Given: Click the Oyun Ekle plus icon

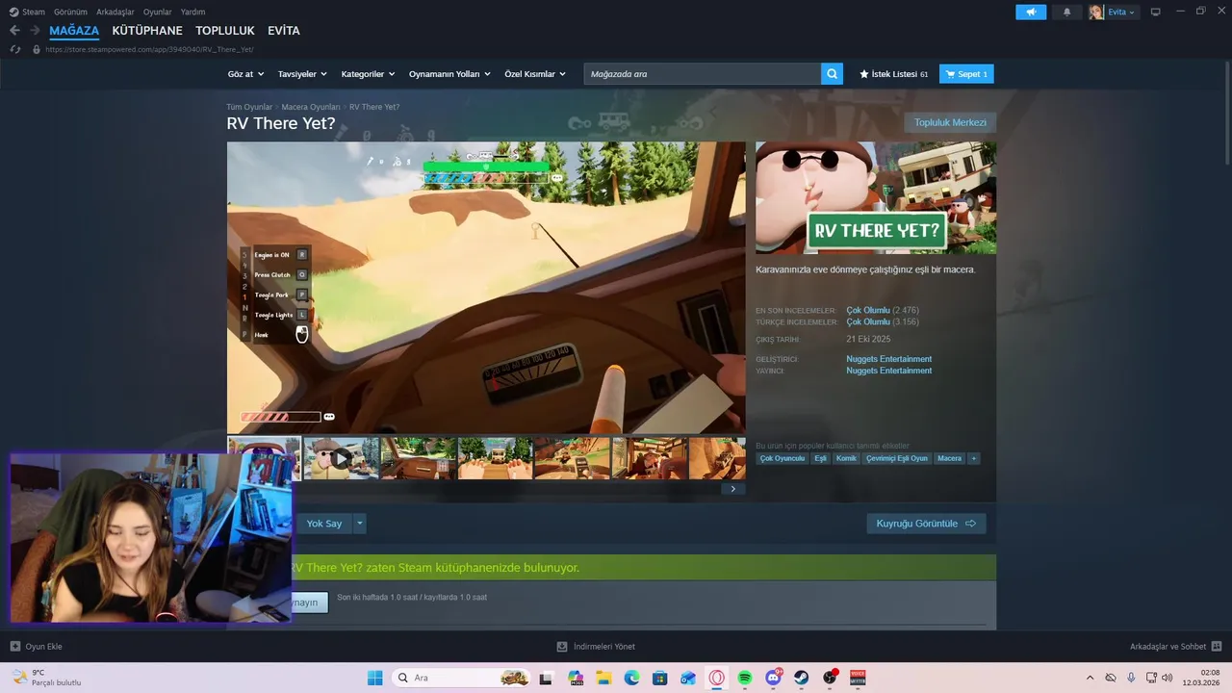Looking at the screenshot, I should click(14, 647).
